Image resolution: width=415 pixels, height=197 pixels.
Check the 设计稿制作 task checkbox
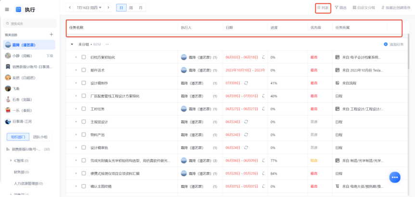coord(84,83)
